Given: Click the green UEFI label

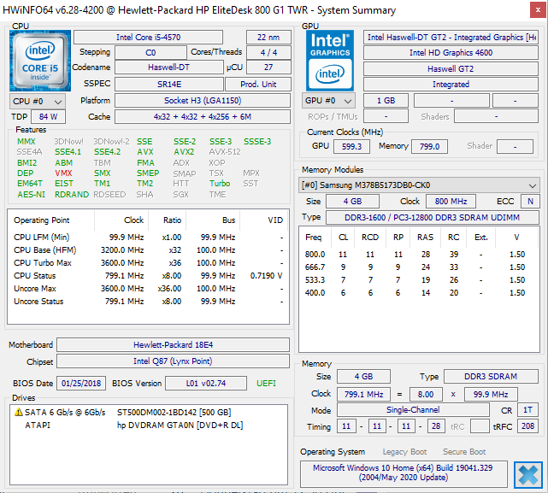Looking at the screenshot, I should 267,384.
